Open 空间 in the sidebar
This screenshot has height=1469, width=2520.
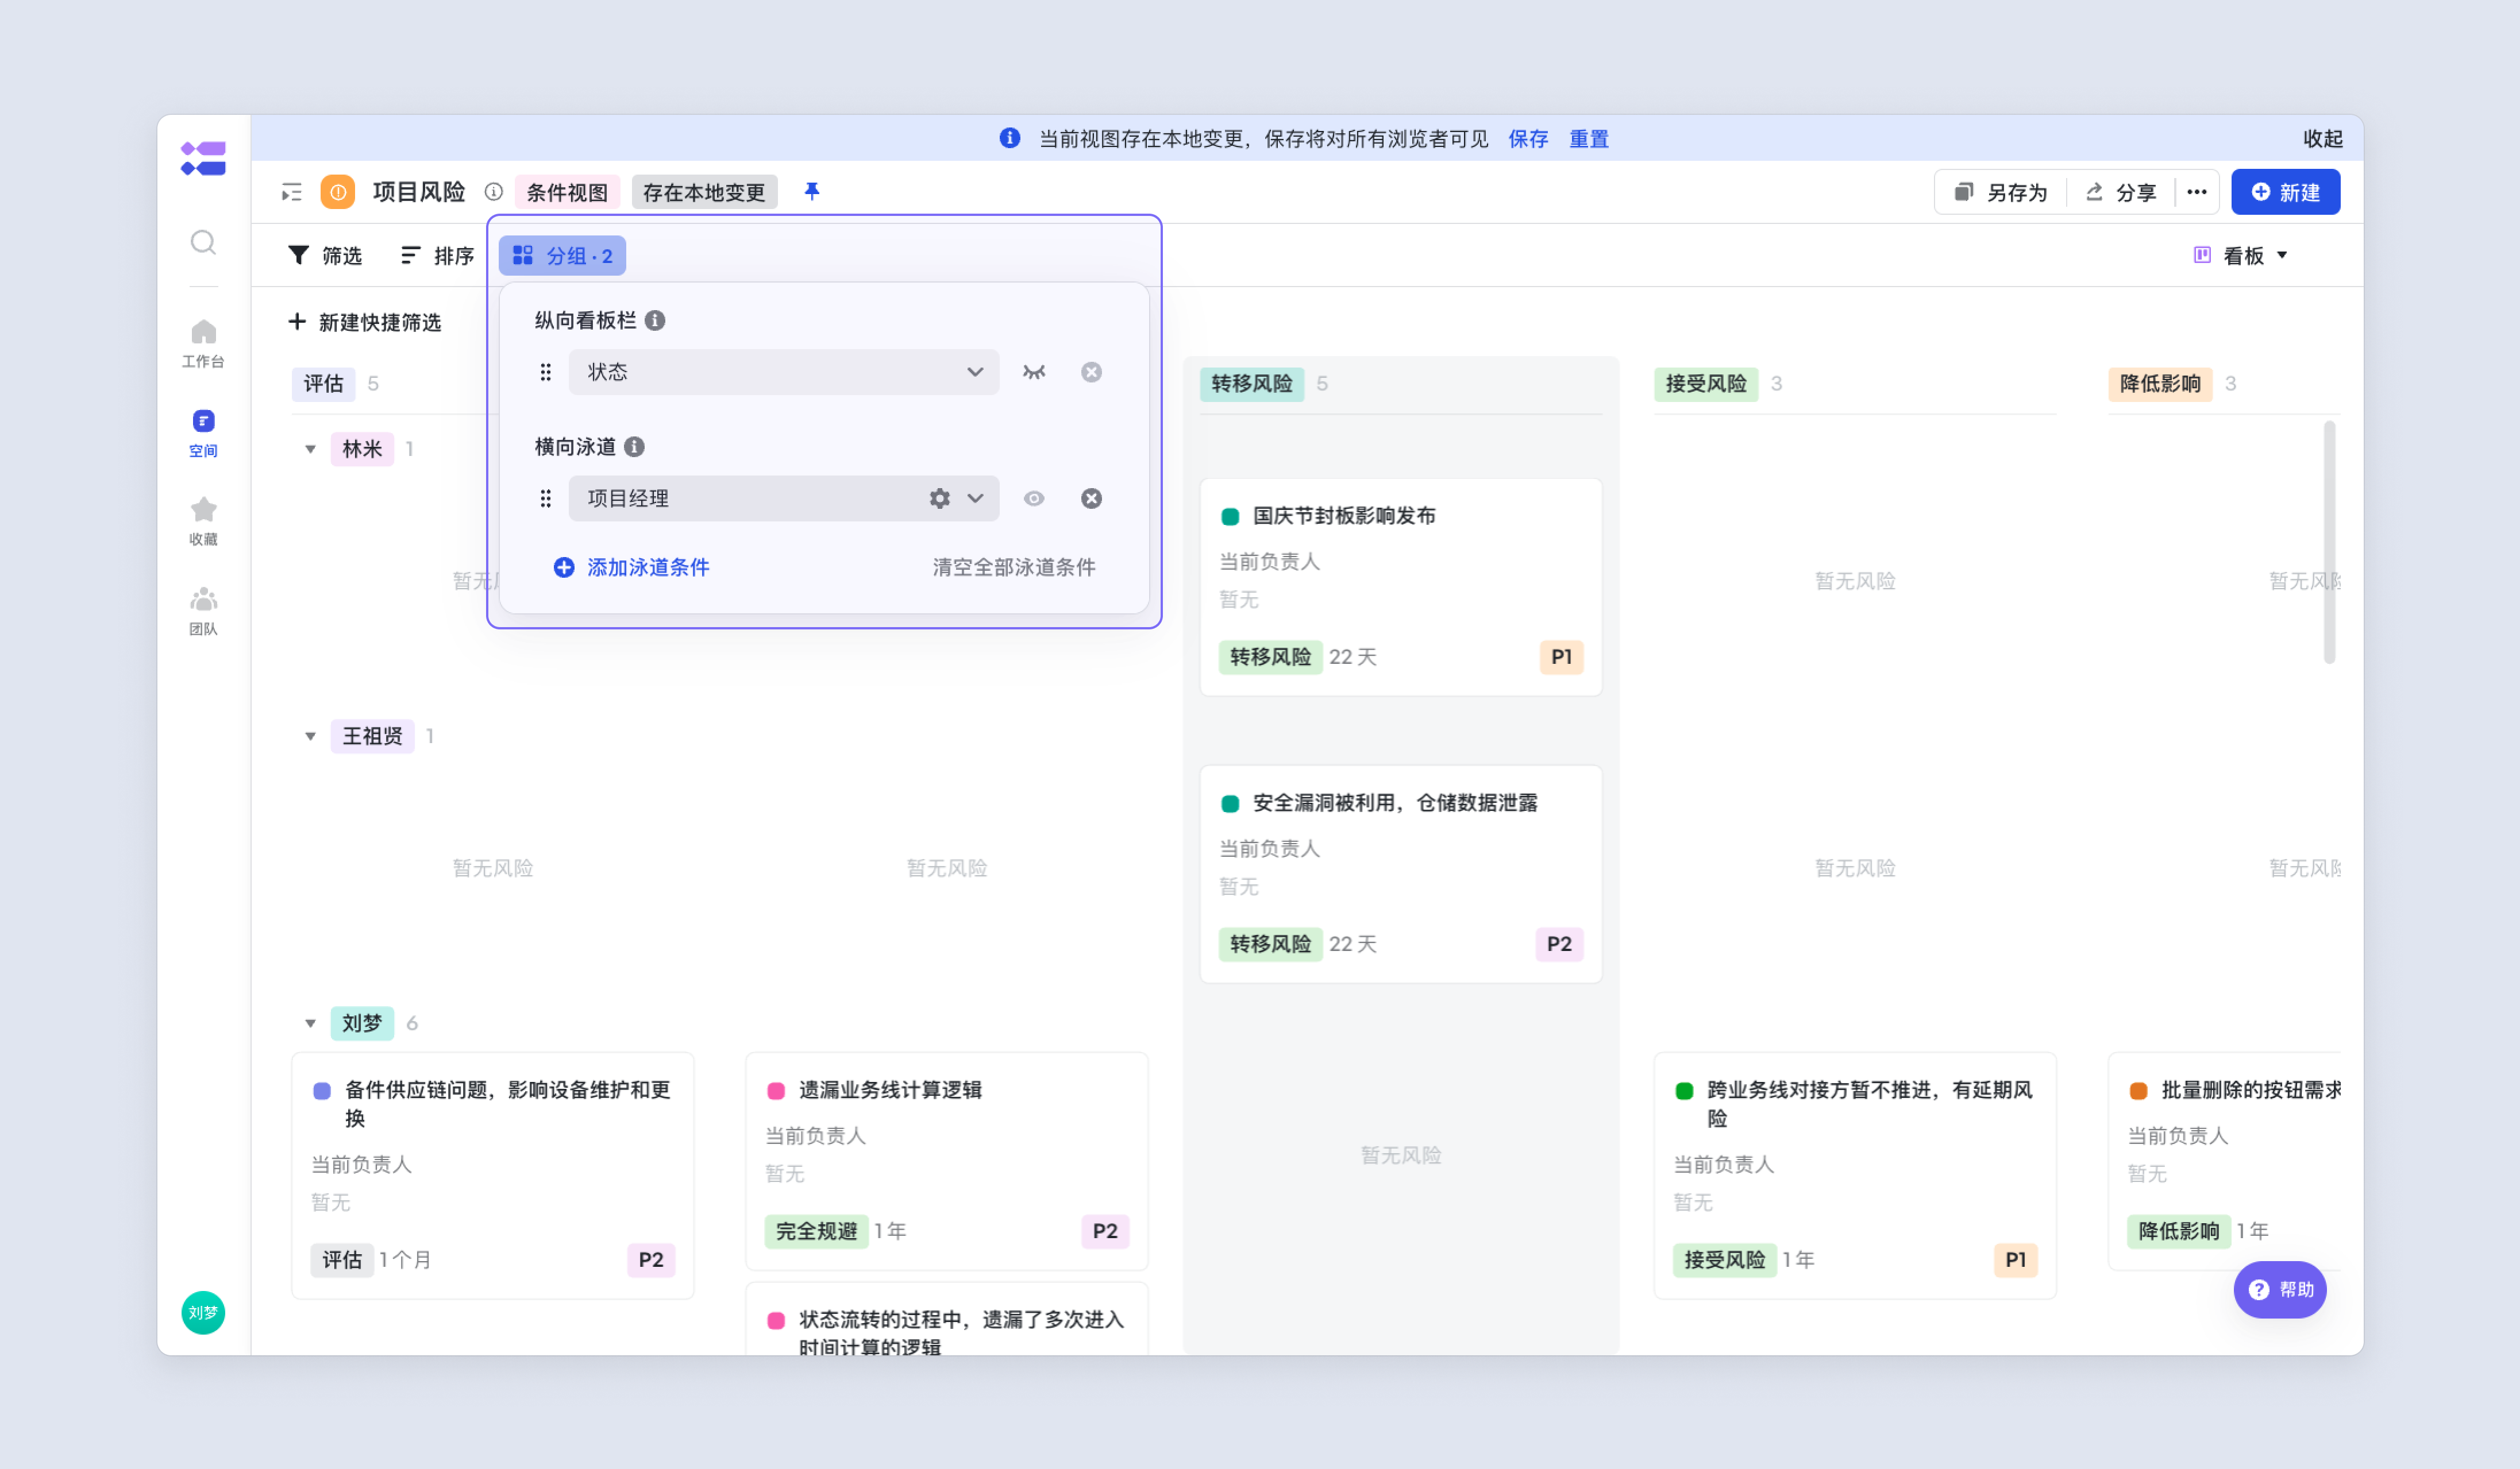(203, 432)
